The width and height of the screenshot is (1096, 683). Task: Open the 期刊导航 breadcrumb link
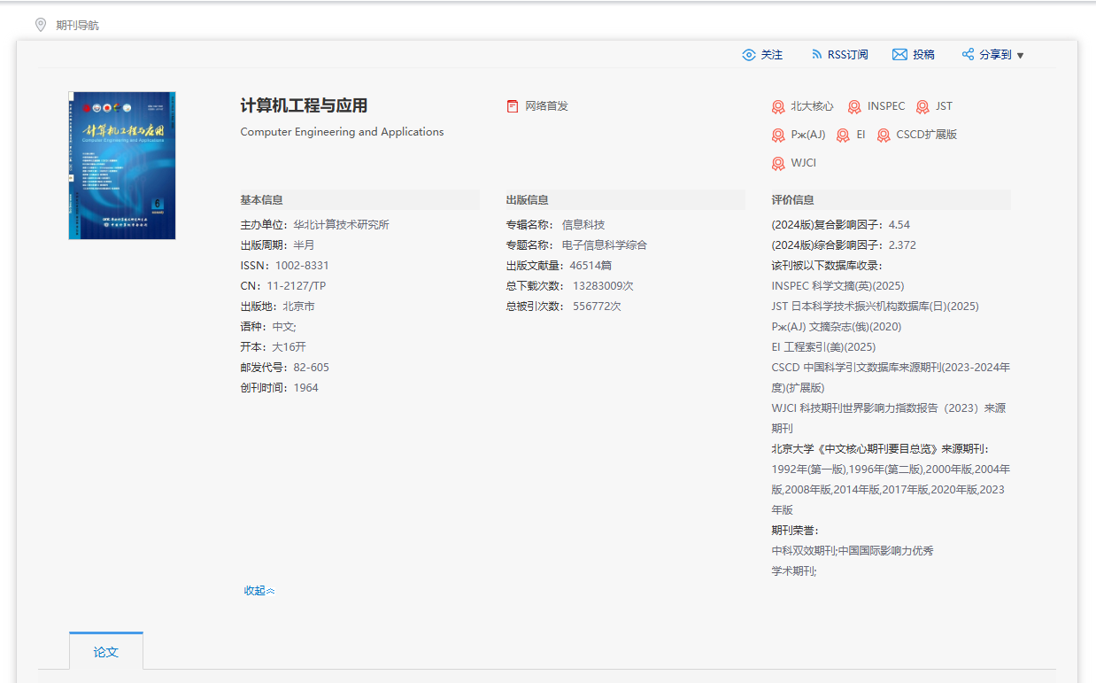[77, 25]
